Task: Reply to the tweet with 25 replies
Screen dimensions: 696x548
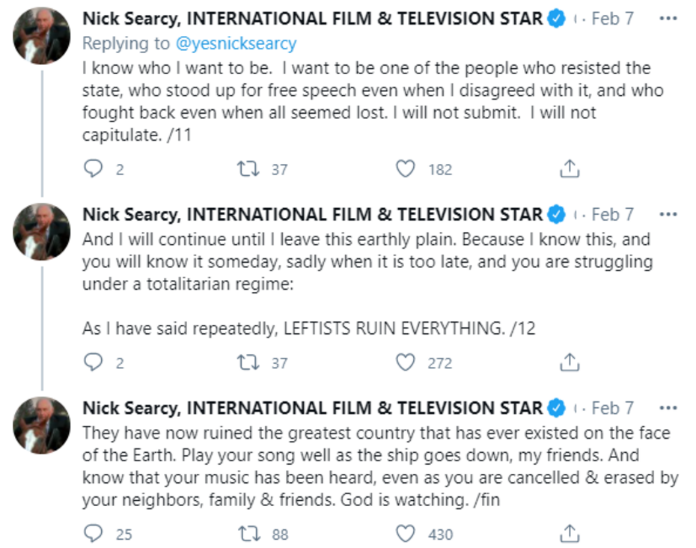Action: click(x=93, y=534)
